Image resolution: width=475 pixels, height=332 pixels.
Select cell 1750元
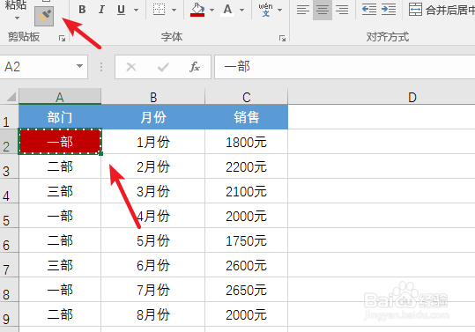click(247, 240)
